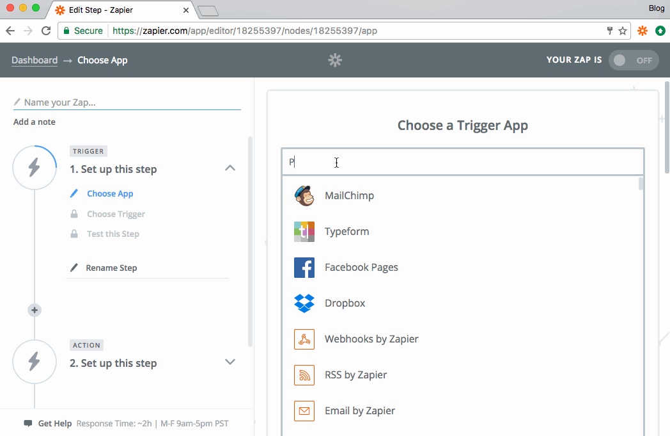Click Add a note
Viewport: 670px width, 436px height.
pos(34,122)
